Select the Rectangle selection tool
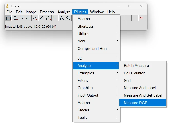This screenshot has width=181, height=123. [x=8, y=18]
